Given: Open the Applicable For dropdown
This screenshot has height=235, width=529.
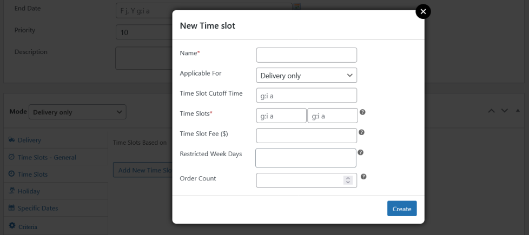Looking at the screenshot, I should click(306, 76).
